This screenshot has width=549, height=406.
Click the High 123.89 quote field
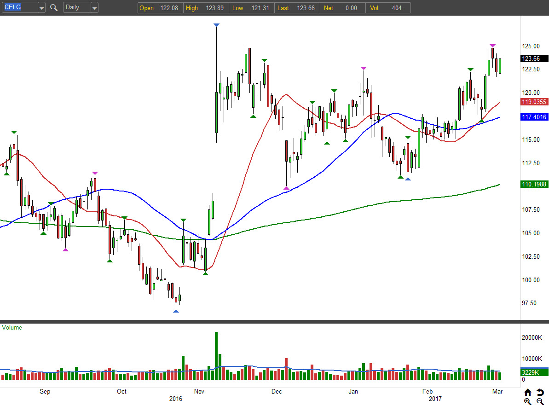(x=206, y=8)
